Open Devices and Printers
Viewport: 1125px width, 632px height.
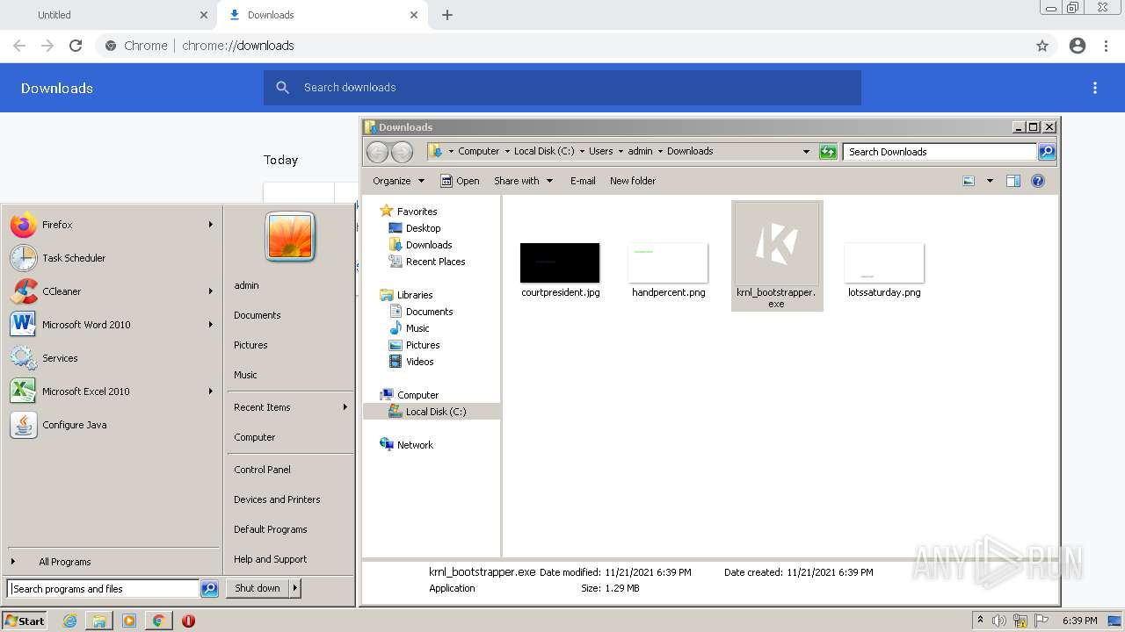(277, 499)
